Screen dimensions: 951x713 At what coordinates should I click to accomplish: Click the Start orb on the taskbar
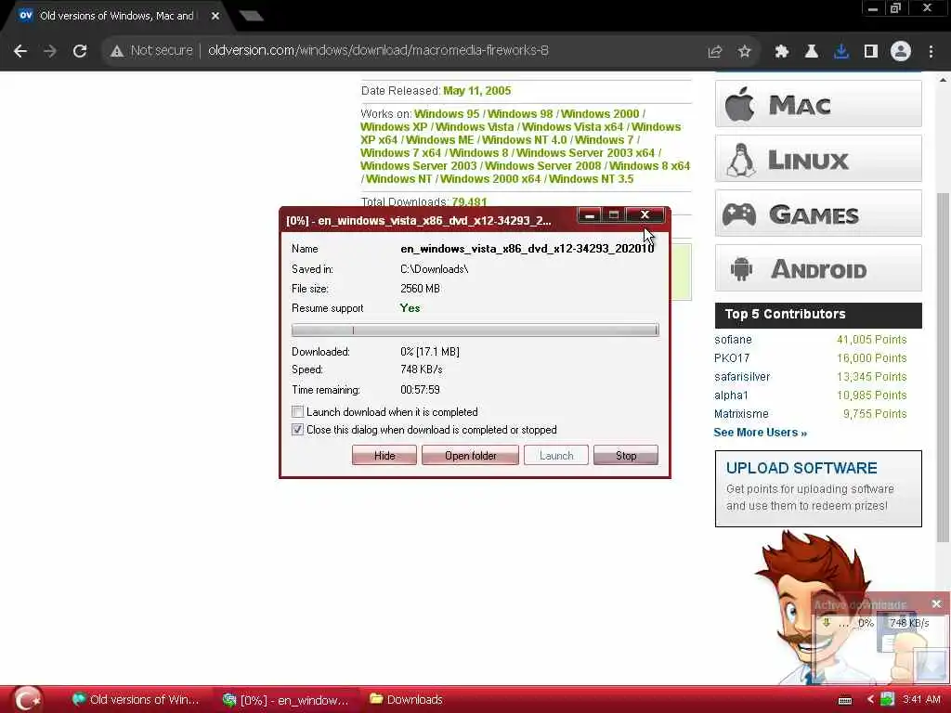point(27,699)
